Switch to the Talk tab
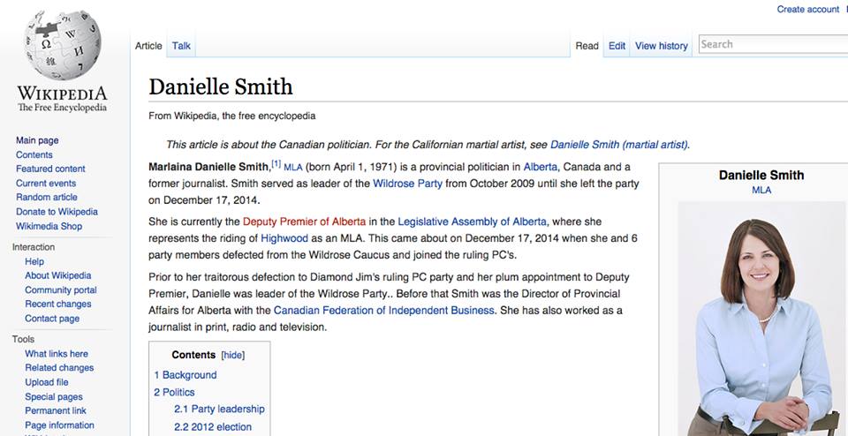 point(181,46)
